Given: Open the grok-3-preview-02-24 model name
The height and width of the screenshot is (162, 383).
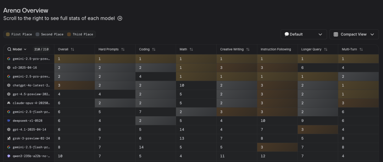Looking at the screenshot, I should click(x=31, y=138).
